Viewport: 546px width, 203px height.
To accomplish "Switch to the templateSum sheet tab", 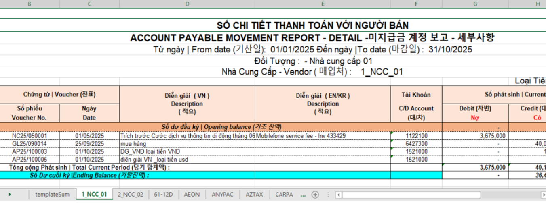I will tap(52, 195).
